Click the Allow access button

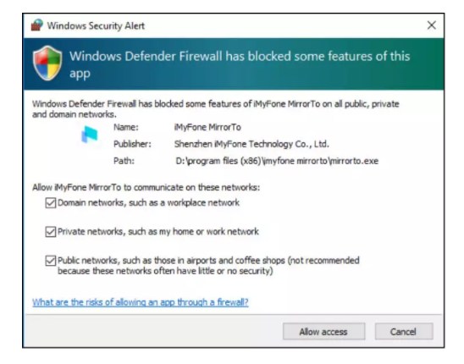point(323,332)
